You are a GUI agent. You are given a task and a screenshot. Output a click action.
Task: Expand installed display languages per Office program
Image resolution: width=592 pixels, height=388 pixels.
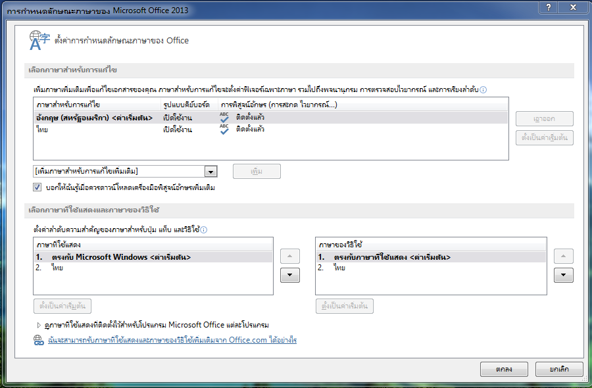point(39,325)
